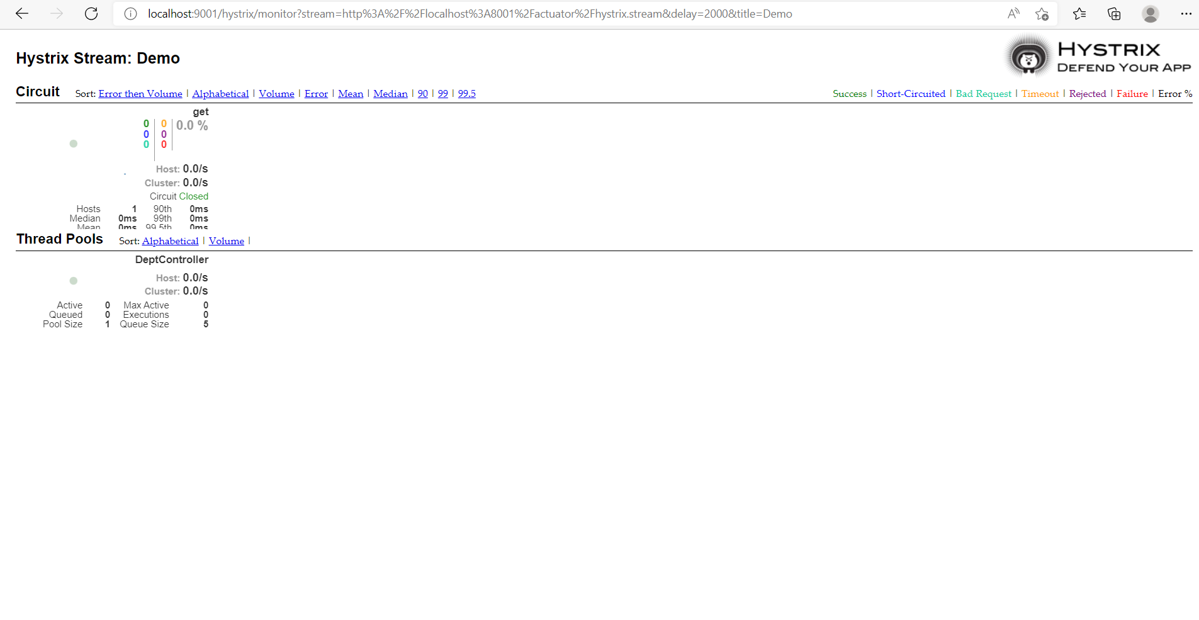Sort circuits by 90th percentile
The height and width of the screenshot is (620, 1199).
tap(423, 94)
